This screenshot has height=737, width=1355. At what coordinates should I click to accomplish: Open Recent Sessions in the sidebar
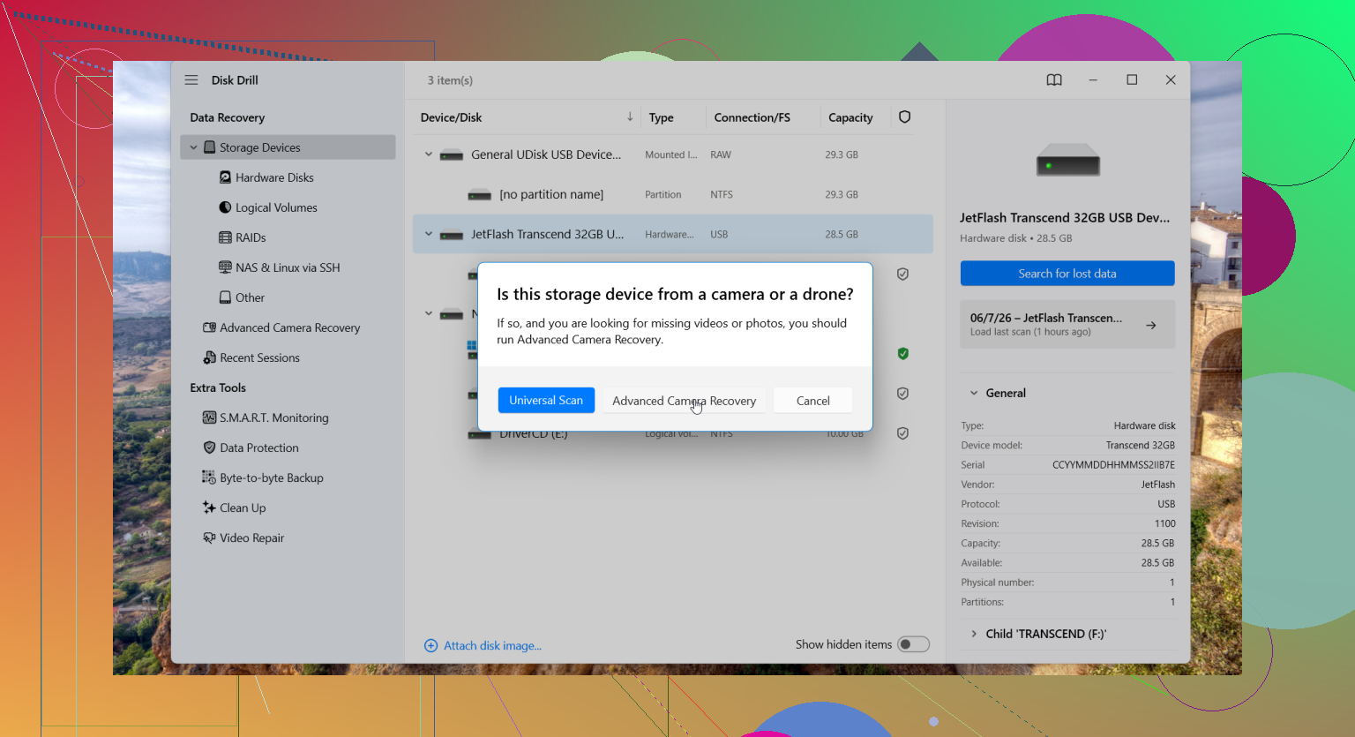251,357
